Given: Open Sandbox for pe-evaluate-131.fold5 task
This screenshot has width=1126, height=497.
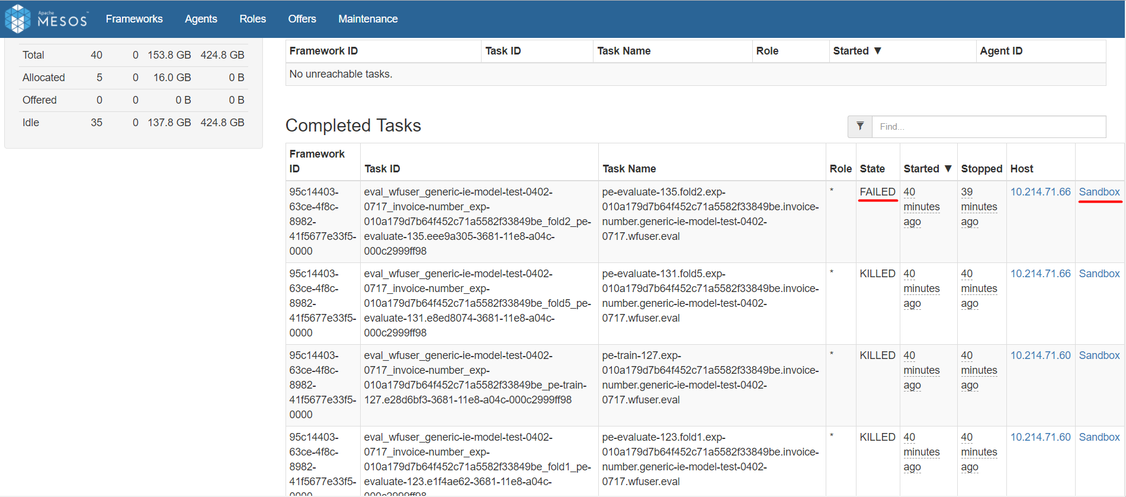Looking at the screenshot, I should click(1099, 274).
